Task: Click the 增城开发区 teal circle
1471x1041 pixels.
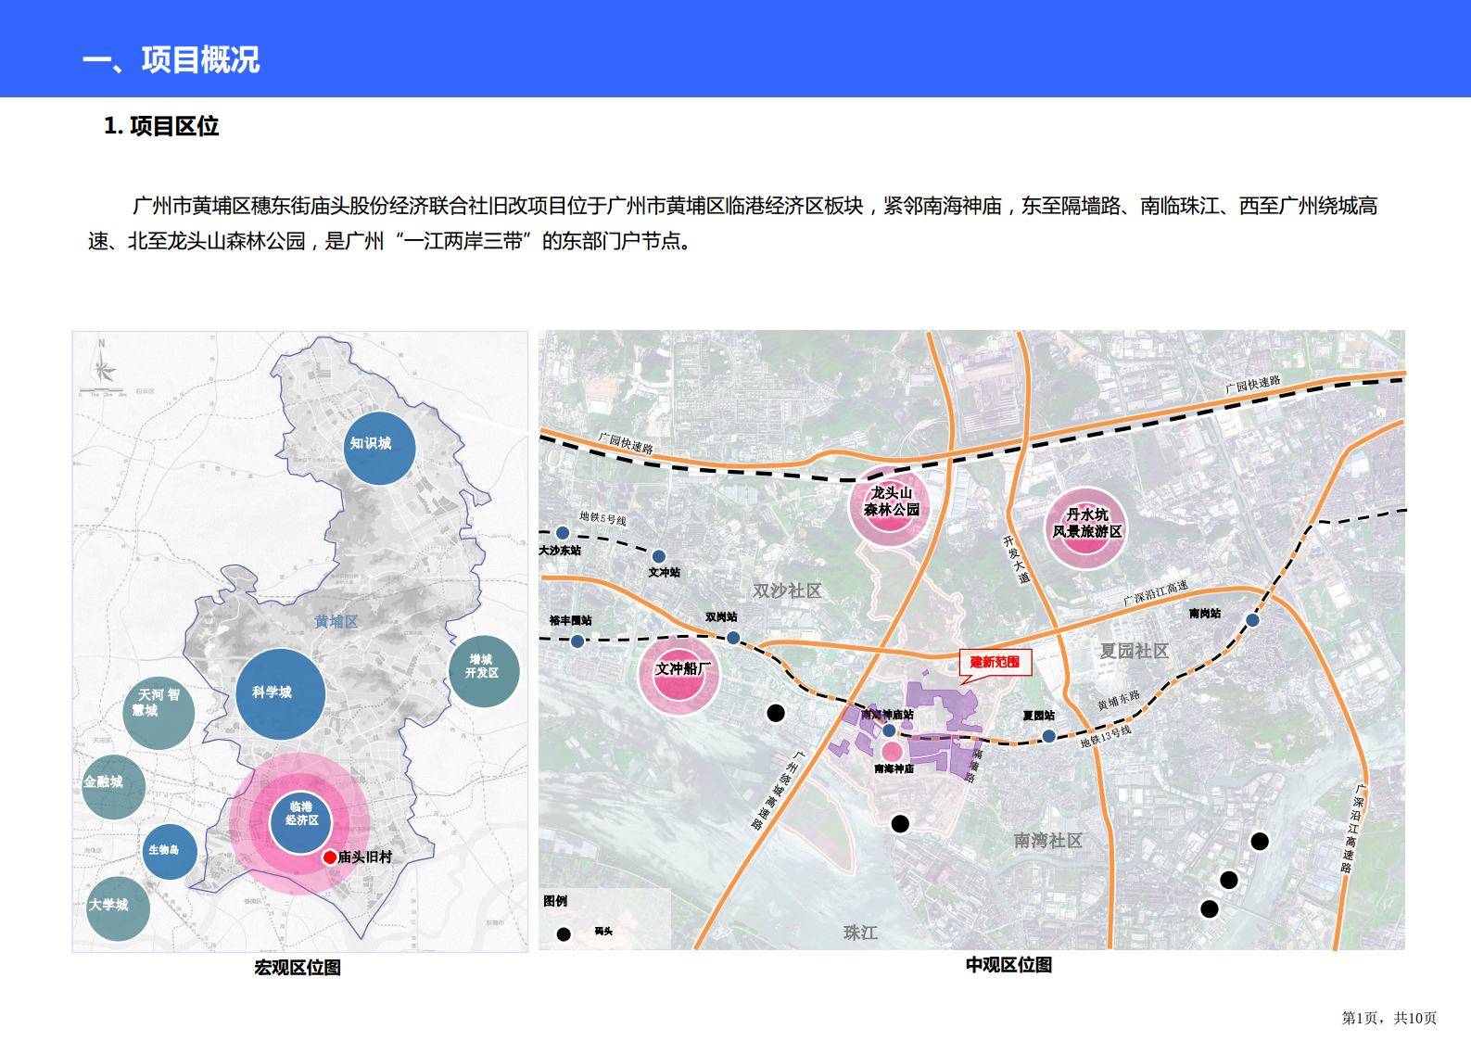Action: pos(483,670)
